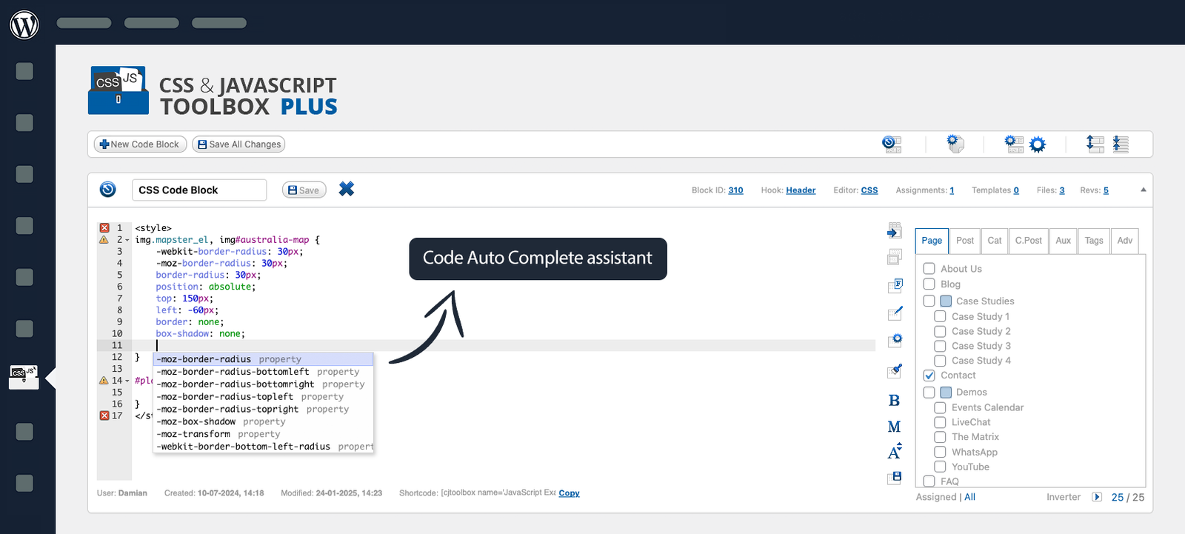This screenshot has height=534, width=1185.
Task: Click the Editor CSS link
Action: click(869, 190)
